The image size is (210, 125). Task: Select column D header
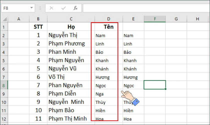108,19
